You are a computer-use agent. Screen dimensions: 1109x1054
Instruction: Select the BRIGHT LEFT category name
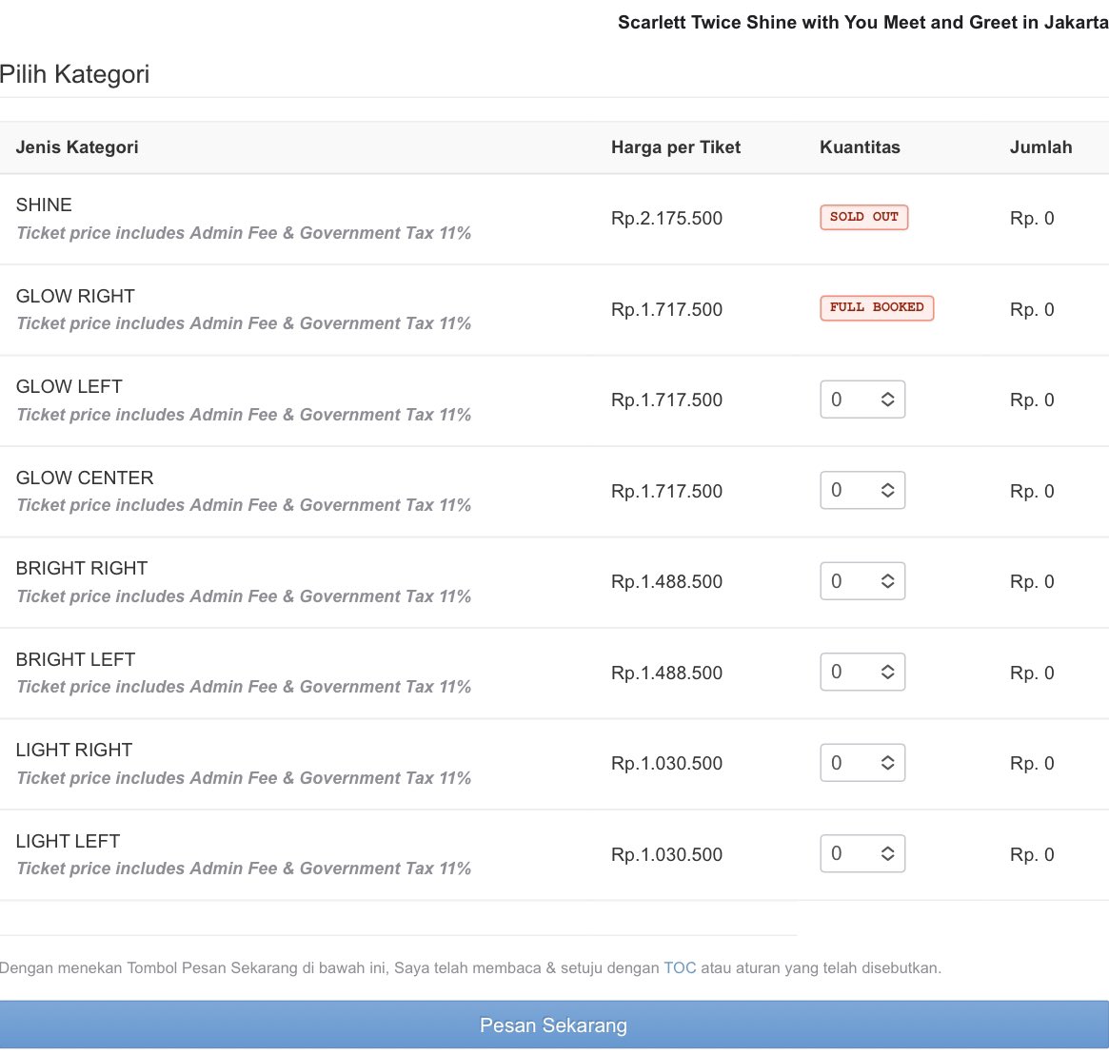click(x=75, y=659)
